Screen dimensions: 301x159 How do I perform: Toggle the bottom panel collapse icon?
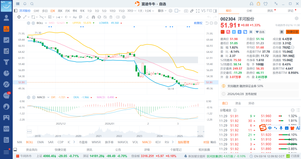[x=15, y=150]
